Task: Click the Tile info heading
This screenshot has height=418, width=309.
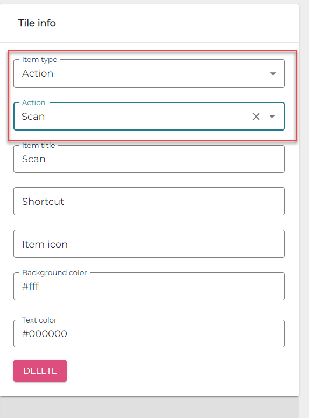Action: [37, 23]
